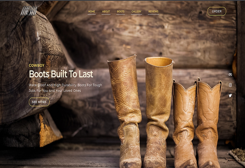Image resolution: width=245 pixels, height=168 pixels.
Task: Click the striped site logo
Action: coord(28,11)
